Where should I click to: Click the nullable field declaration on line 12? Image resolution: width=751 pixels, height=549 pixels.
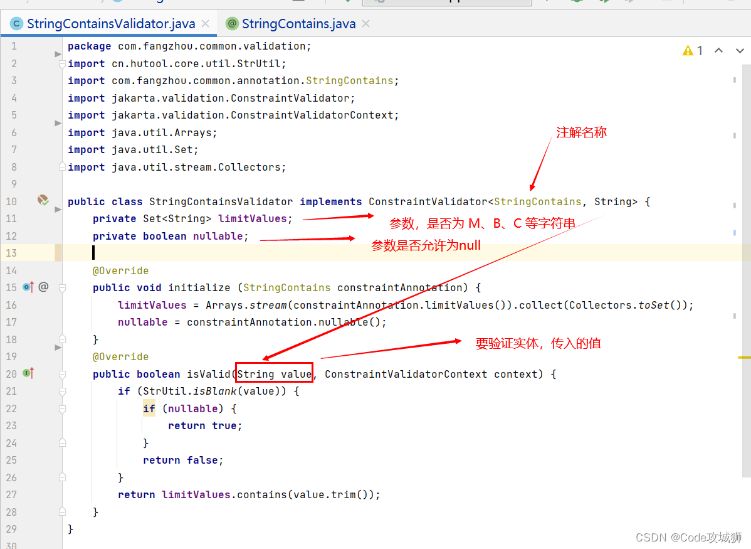(171, 236)
